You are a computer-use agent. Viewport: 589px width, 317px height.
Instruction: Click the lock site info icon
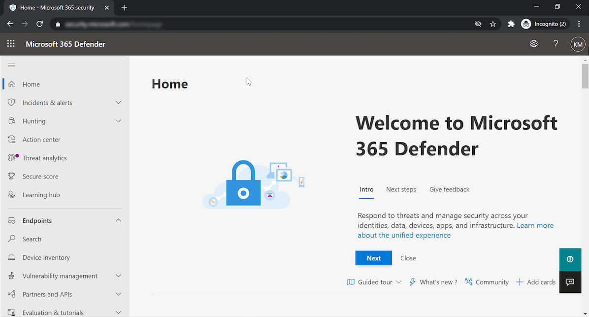pos(58,24)
